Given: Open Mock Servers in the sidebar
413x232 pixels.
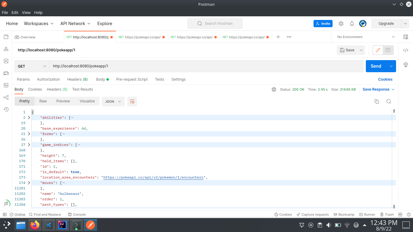Looking at the screenshot, I should [6, 73].
